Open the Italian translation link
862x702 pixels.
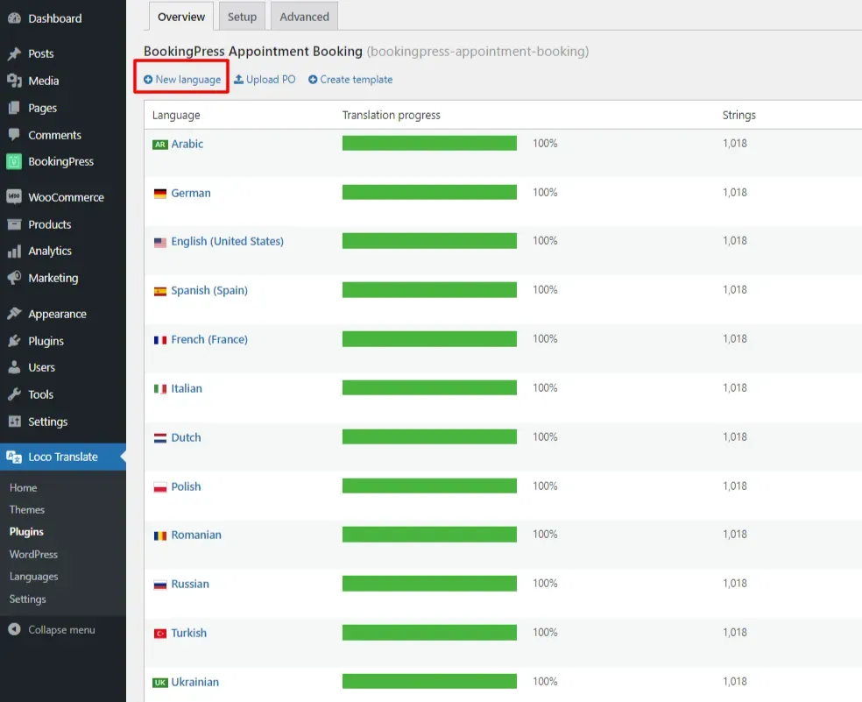point(187,388)
